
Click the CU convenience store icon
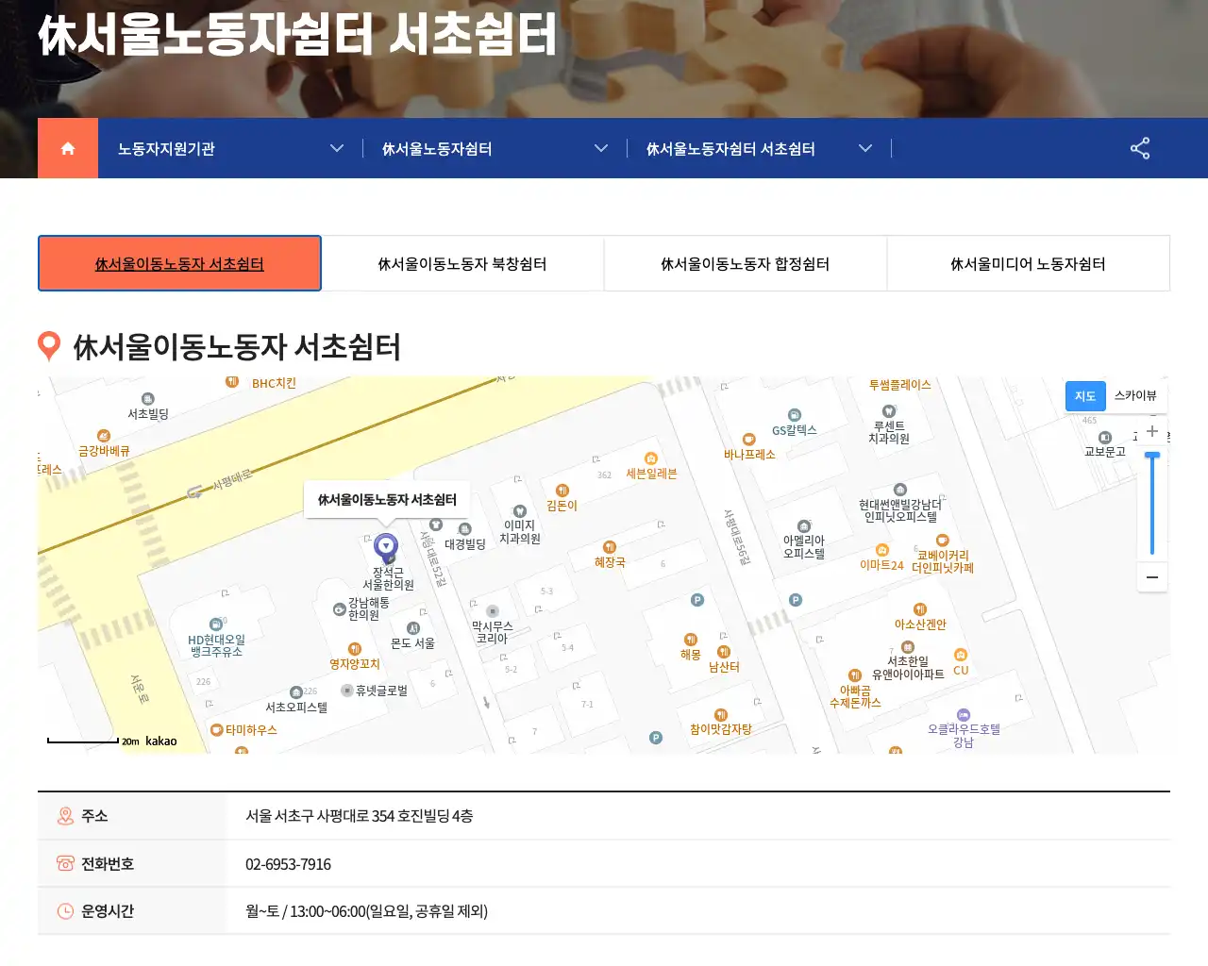click(961, 656)
